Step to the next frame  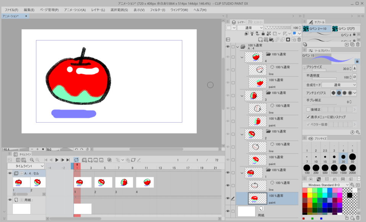point(62,160)
